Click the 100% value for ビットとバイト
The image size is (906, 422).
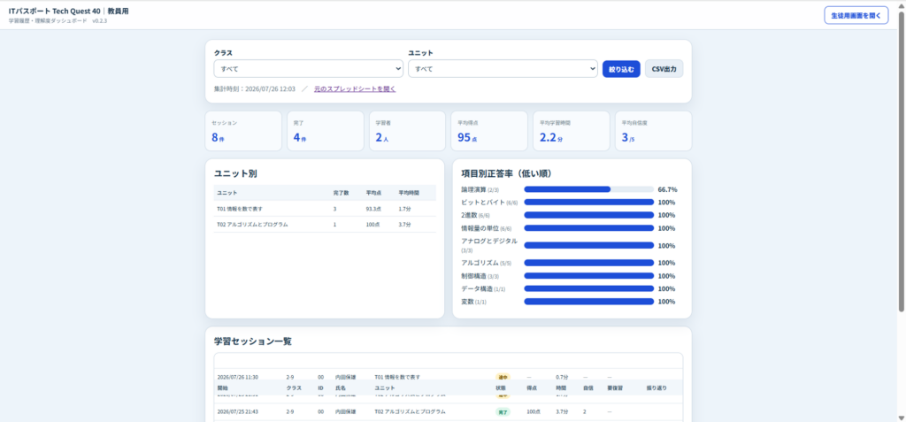coord(666,203)
